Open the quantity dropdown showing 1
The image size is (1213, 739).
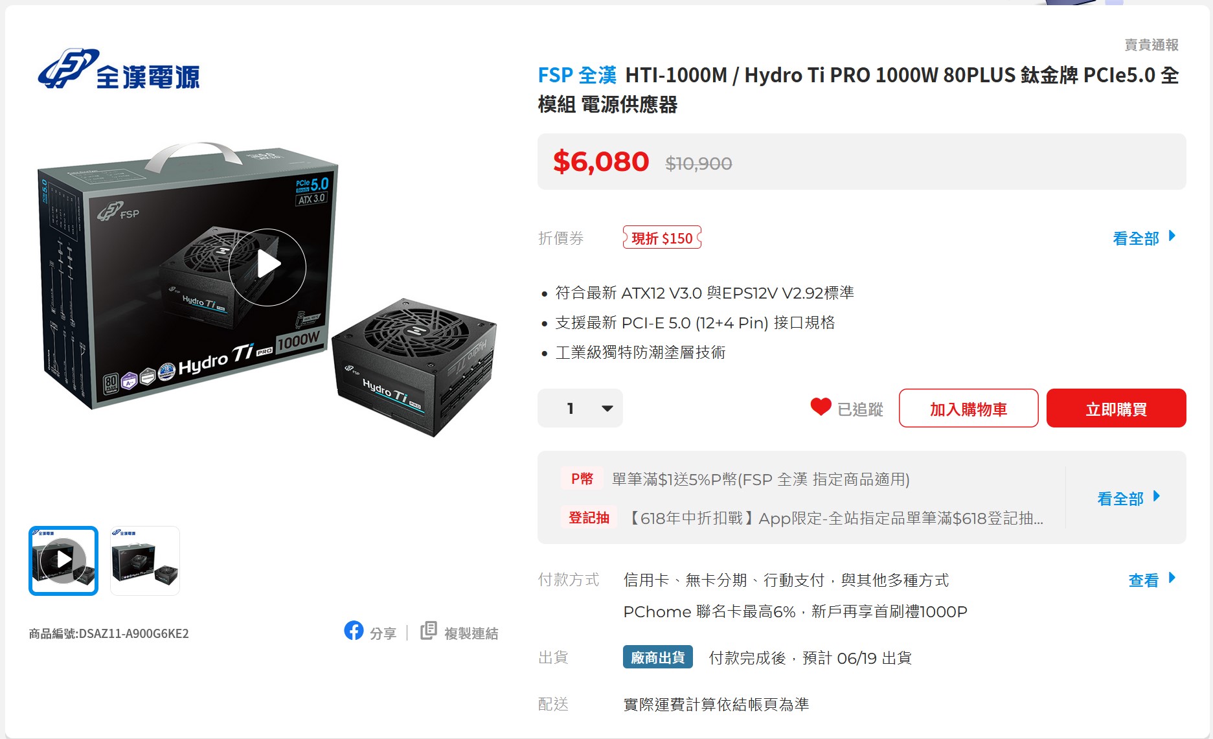point(580,408)
